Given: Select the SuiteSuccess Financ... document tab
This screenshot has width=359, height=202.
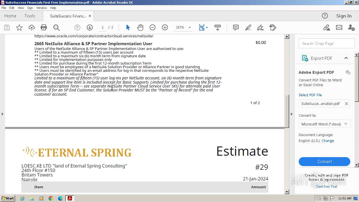Looking at the screenshot, I should [x=68, y=16].
